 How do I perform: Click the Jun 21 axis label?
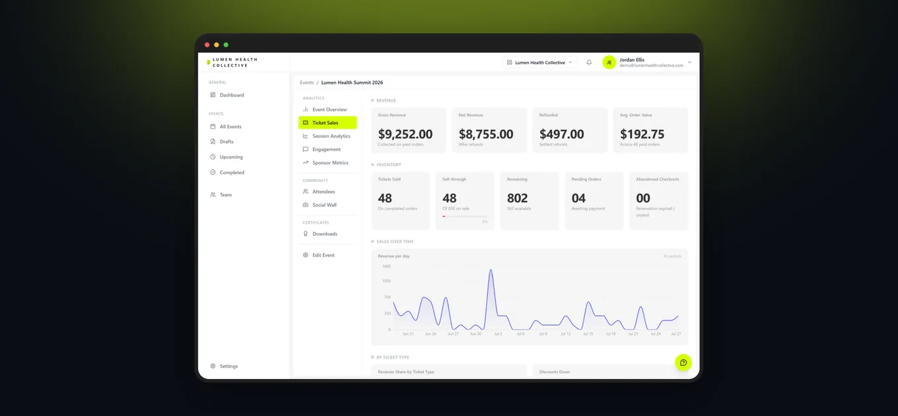click(408, 334)
